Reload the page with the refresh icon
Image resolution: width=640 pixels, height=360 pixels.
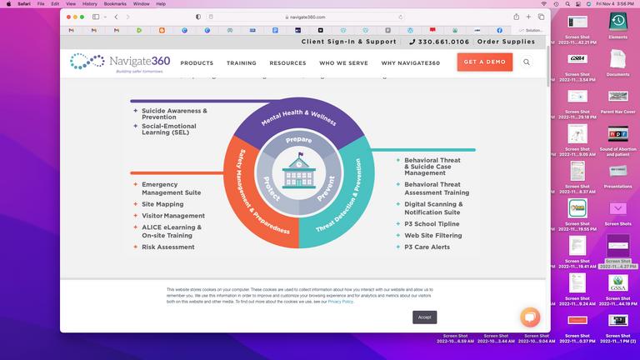click(x=400, y=17)
